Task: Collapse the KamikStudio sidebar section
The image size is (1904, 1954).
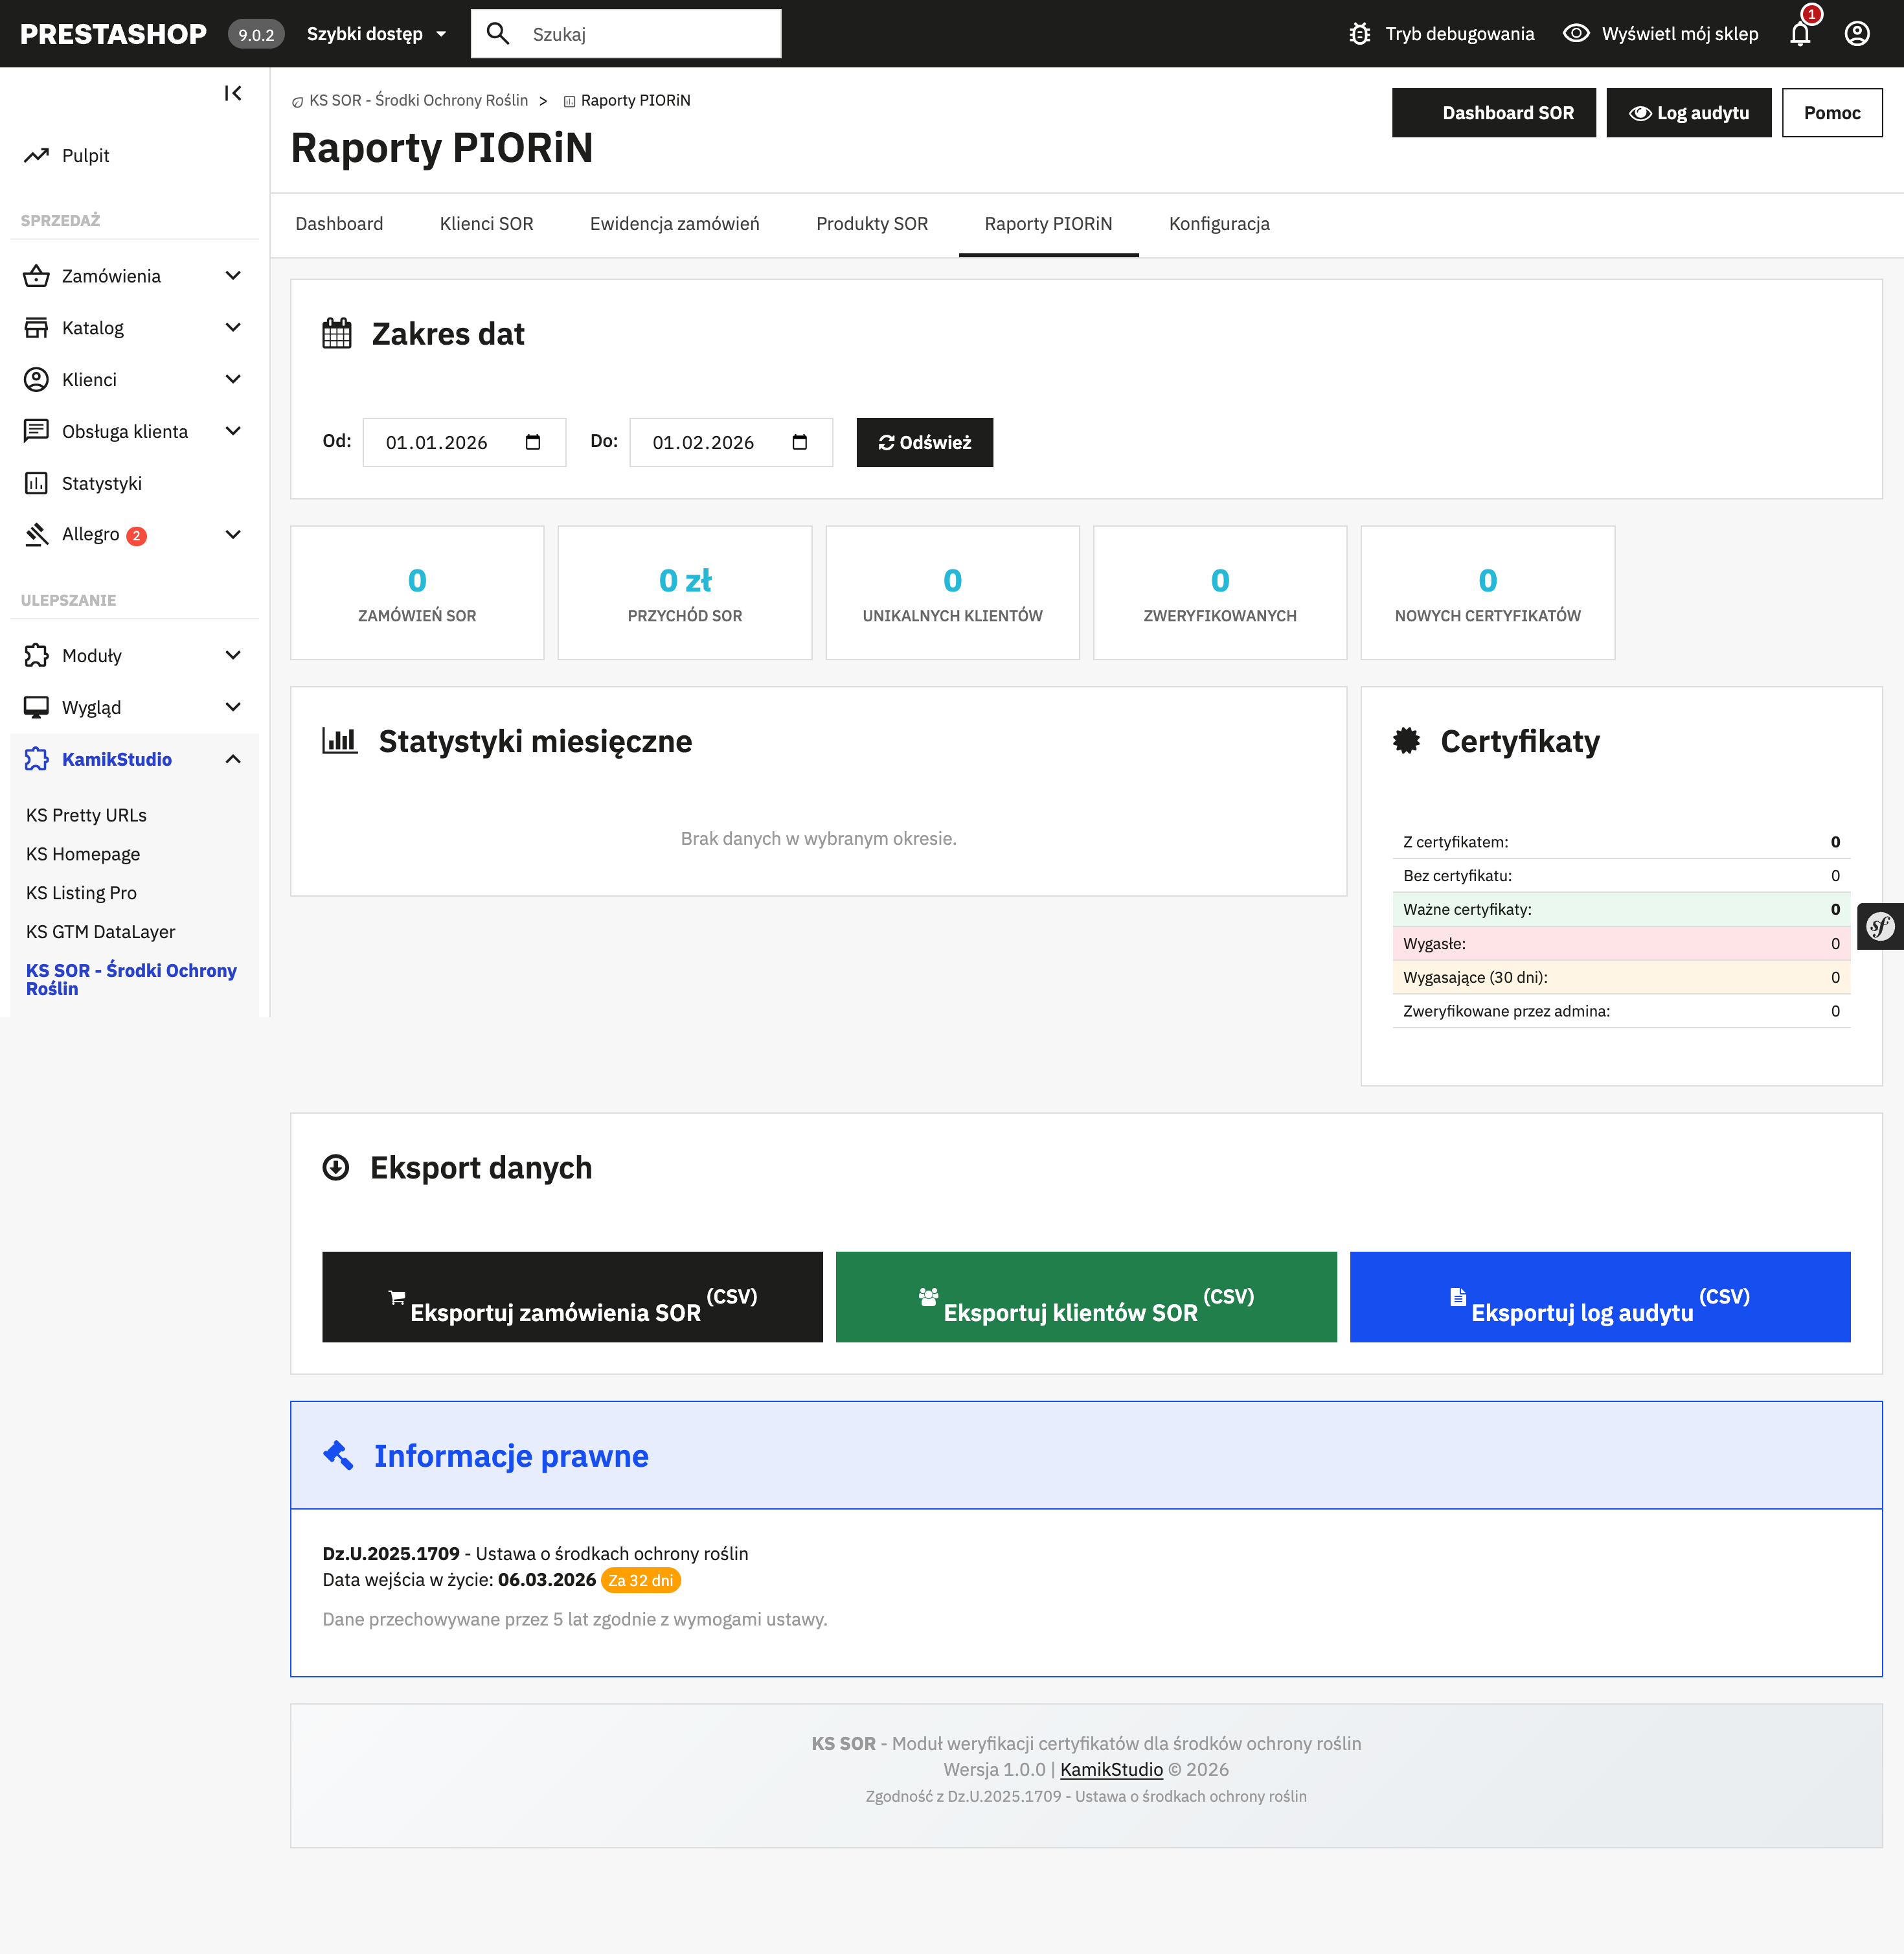Action: [233, 759]
